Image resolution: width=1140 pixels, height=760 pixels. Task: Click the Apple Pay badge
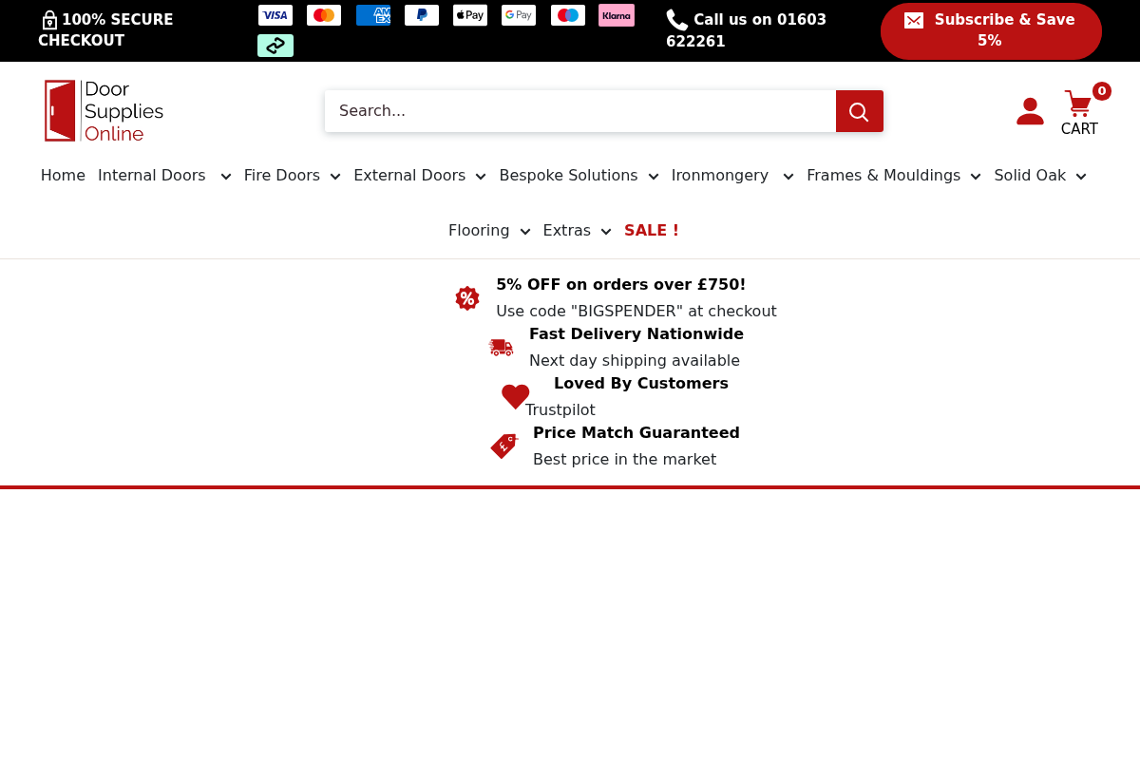tap(469, 14)
